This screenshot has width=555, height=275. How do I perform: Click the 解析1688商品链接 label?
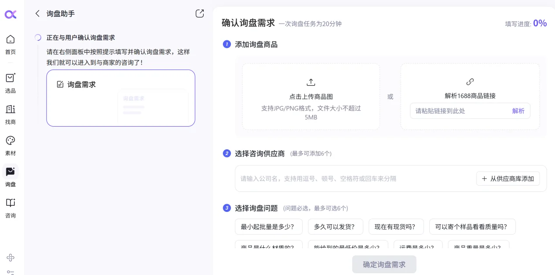(x=470, y=96)
